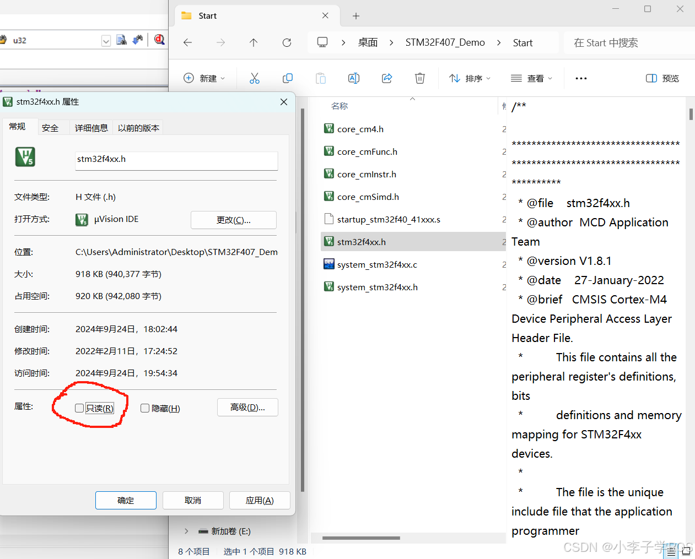Viewport: 695px width, 559px height.
Task: Enable the 隐藏 hidden attribute checkbox
Action: click(144, 408)
